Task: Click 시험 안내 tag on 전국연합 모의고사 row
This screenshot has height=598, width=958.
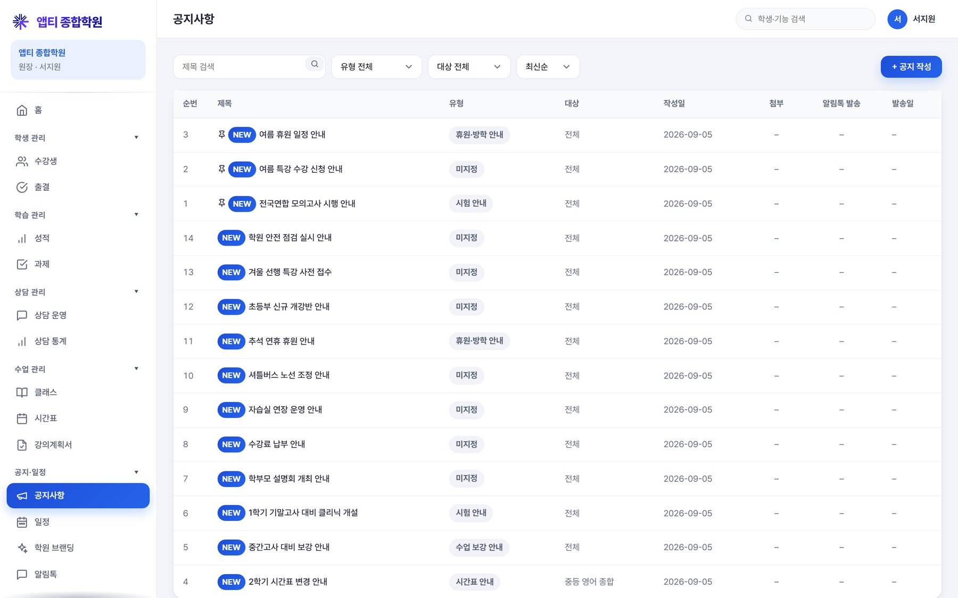Action: coord(470,203)
